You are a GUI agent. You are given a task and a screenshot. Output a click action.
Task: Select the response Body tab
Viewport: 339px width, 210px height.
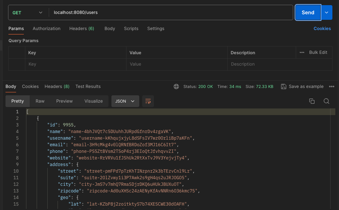pyautogui.click(x=11, y=86)
